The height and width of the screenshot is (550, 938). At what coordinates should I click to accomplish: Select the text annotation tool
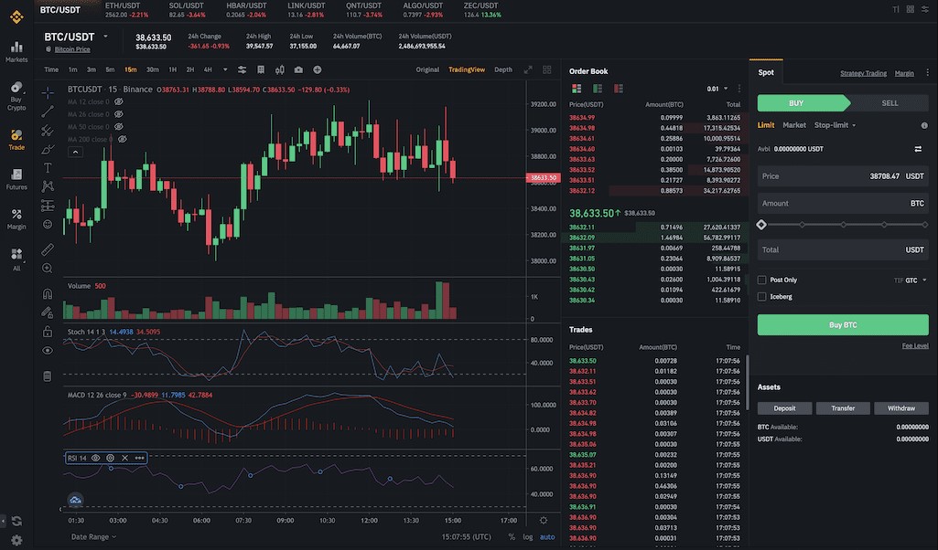(48, 168)
